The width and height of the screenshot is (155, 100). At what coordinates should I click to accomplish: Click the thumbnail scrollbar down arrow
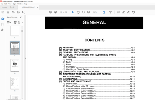(22, 98)
